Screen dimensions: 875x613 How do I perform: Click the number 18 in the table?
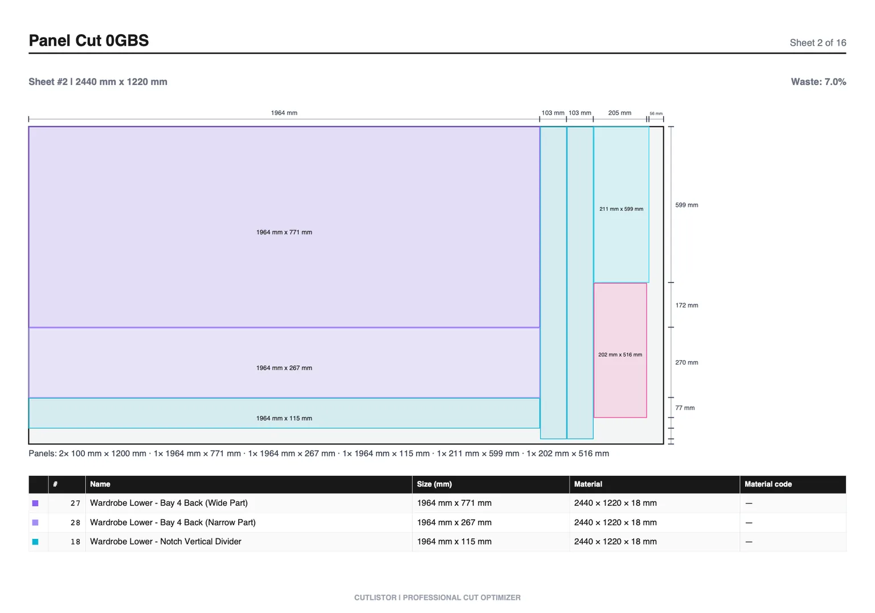pyautogui.click(x=75, y=542)
